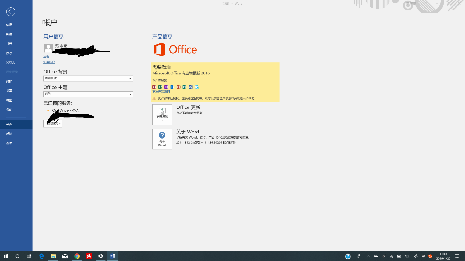Click the Outlook product icon
This screenshot has width=465, height=261.
pos(172,87)
